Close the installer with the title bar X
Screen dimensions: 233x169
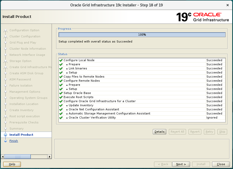point(227,5)
